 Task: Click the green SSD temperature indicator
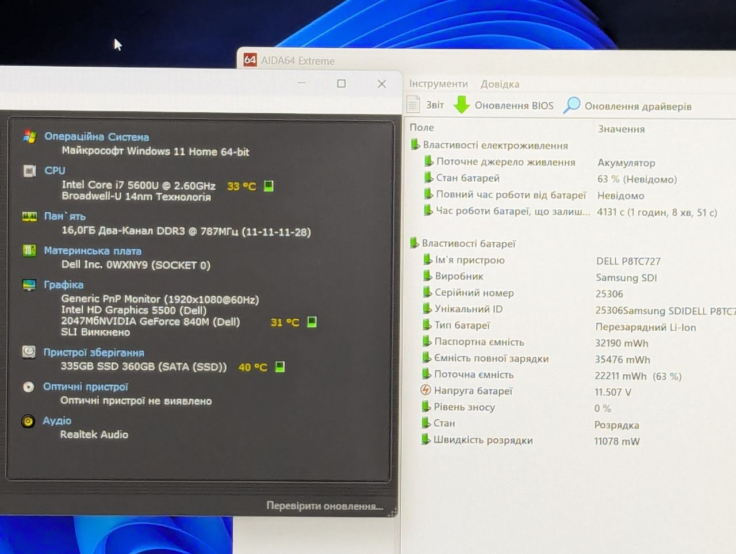(x=280, y=366)
